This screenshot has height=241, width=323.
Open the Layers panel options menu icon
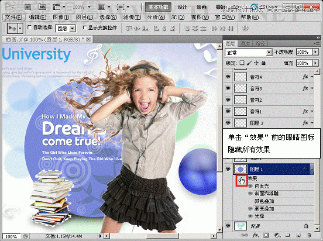tap(316, 43)
